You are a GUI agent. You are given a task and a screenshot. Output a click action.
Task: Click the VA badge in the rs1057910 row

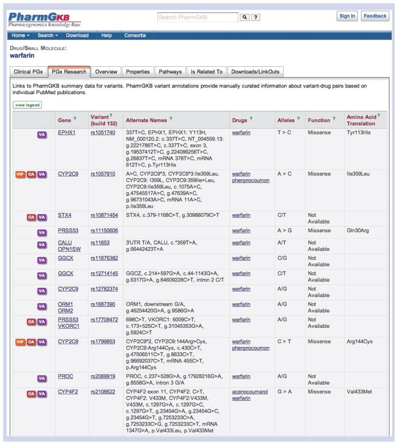42,174
